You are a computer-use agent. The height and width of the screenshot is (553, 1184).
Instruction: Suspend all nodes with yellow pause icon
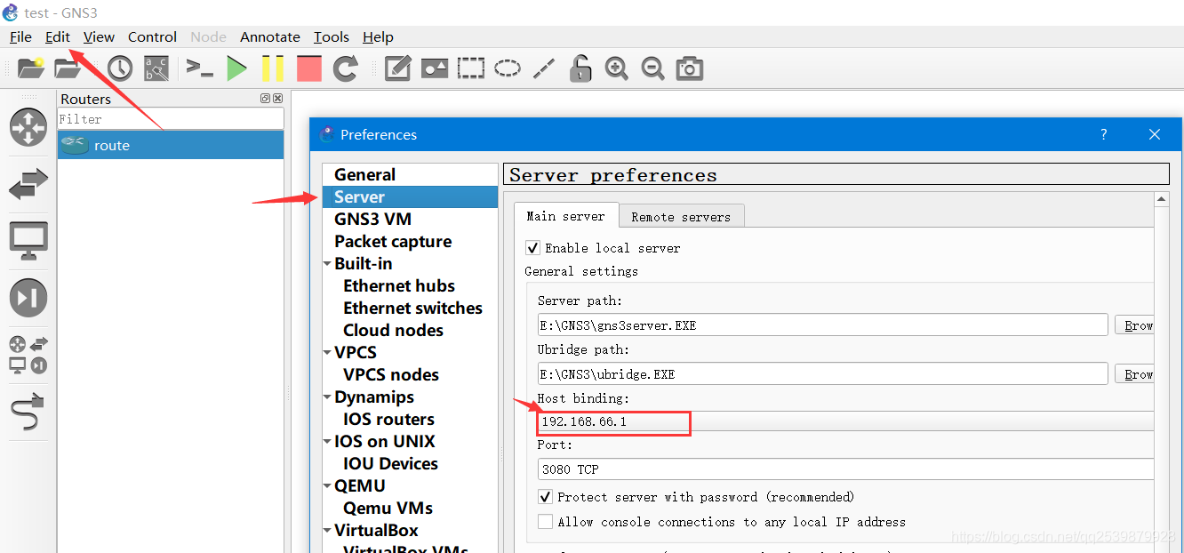coord(273,68)
